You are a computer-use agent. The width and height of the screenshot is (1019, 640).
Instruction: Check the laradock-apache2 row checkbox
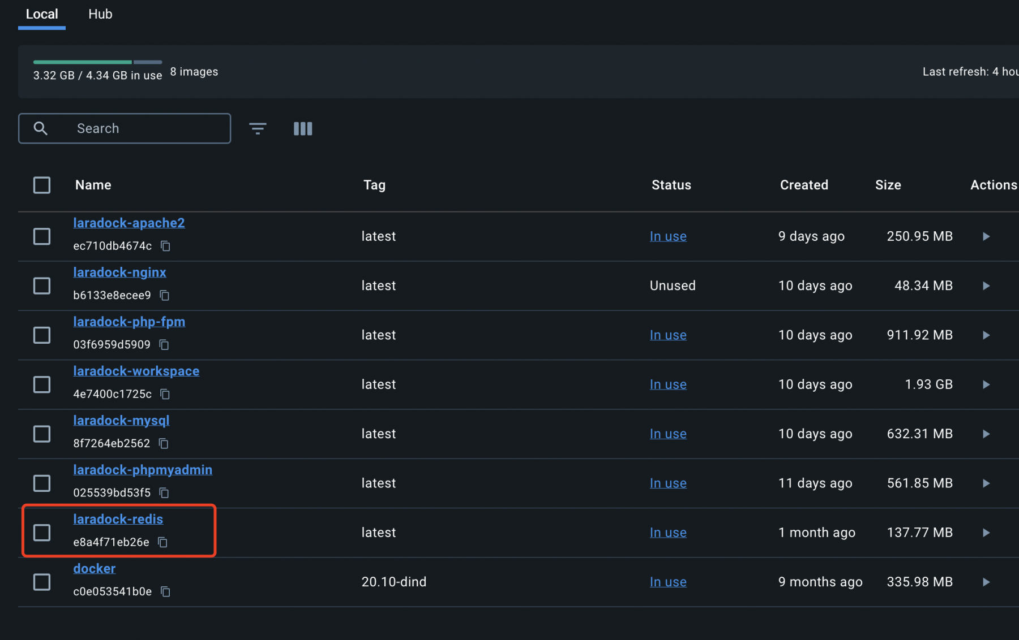(42, 236)
